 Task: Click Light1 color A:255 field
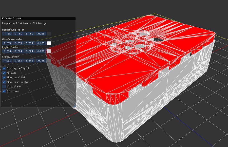(41, 51)
